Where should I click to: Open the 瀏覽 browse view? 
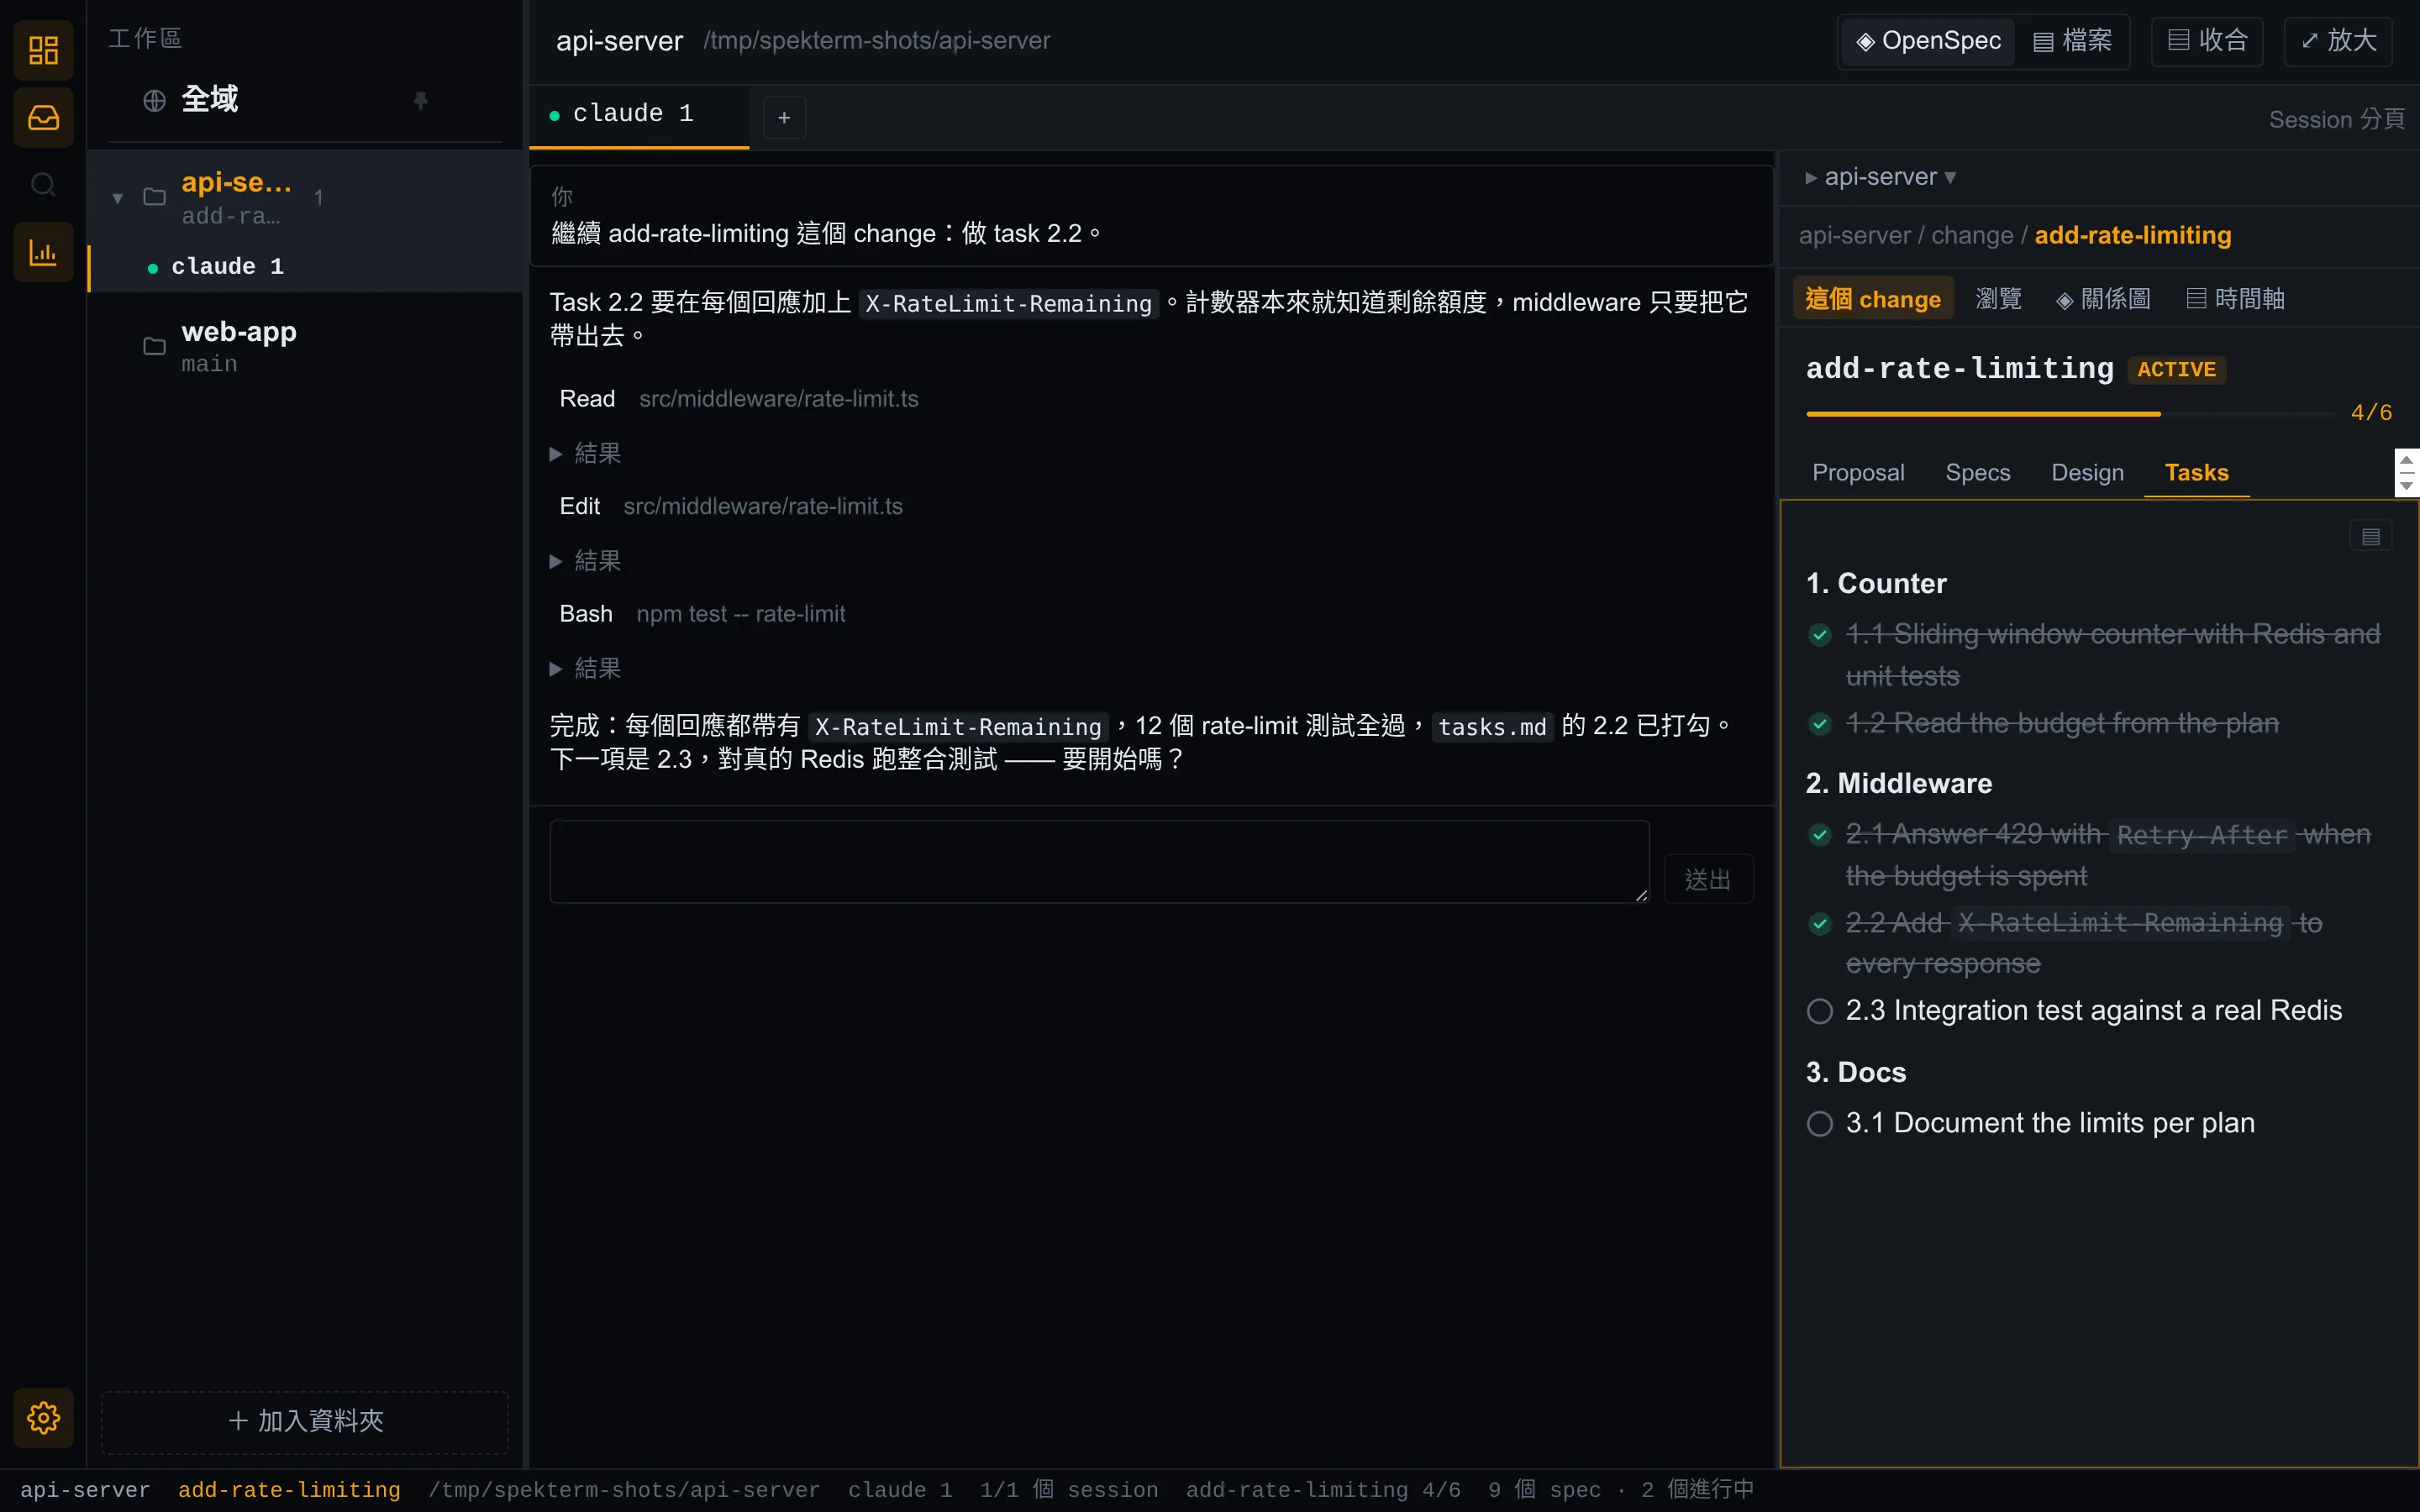(1998, 299)
